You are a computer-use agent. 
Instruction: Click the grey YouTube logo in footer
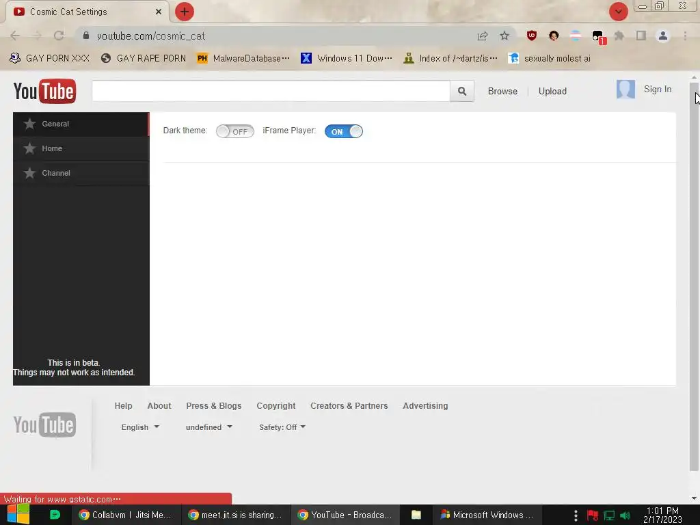44,425
